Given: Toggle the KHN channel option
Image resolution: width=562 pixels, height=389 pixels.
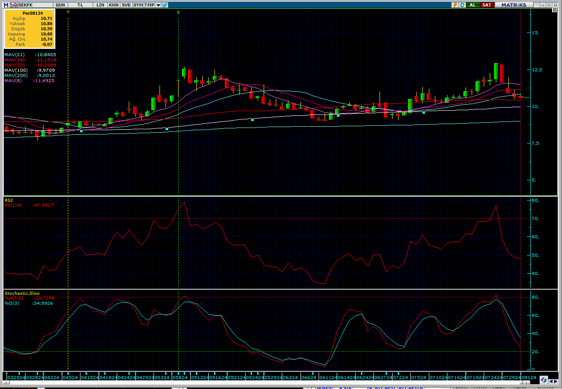Looking at the screenshot, I should coord(113,5).
